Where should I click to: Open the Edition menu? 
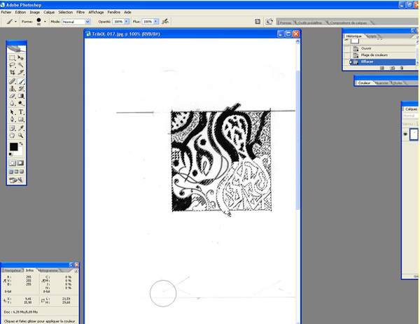(20, 13)
